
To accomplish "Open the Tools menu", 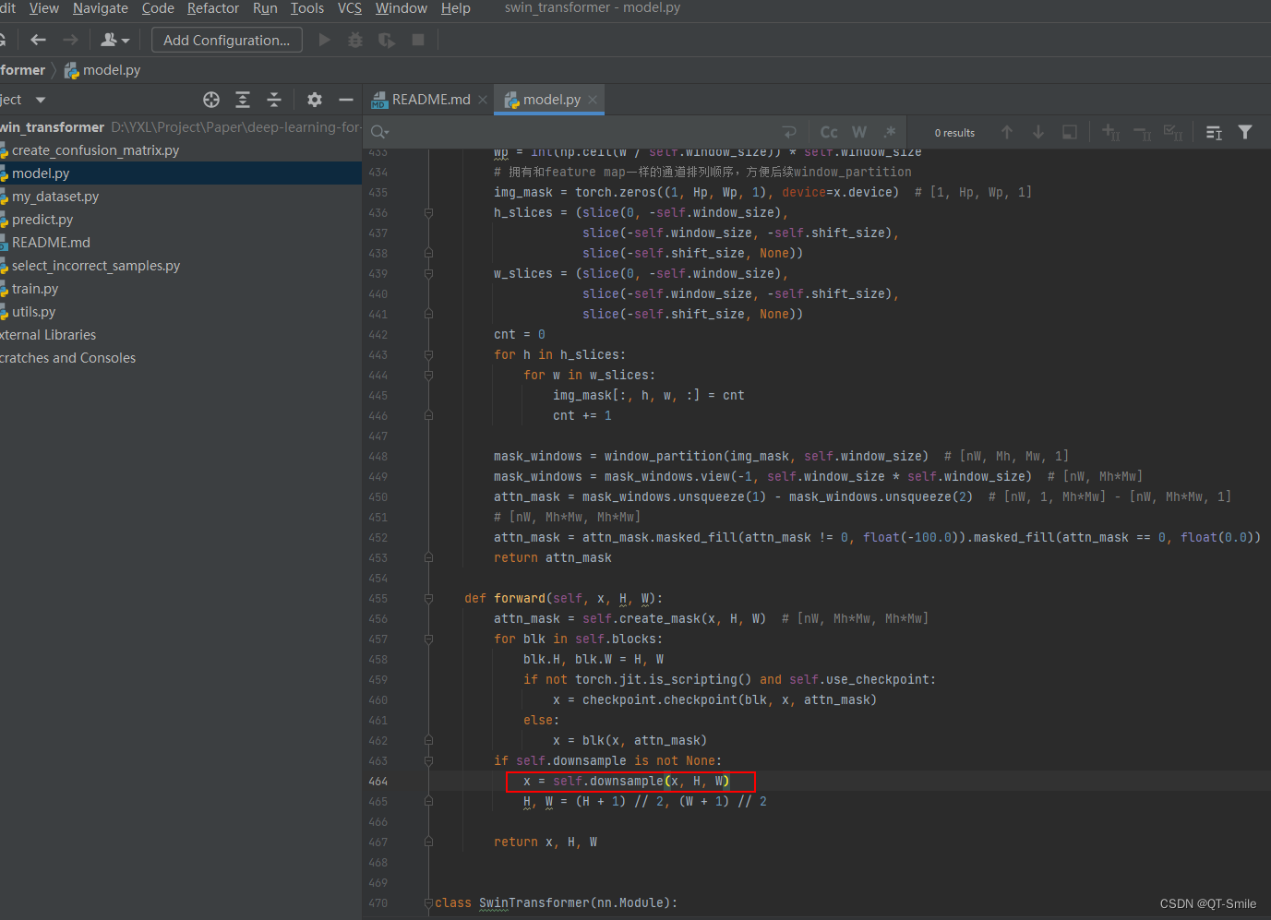I will (x=307, y=8).
